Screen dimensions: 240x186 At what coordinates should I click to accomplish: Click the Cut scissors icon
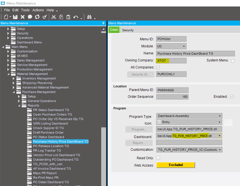[x=54, y=17]
